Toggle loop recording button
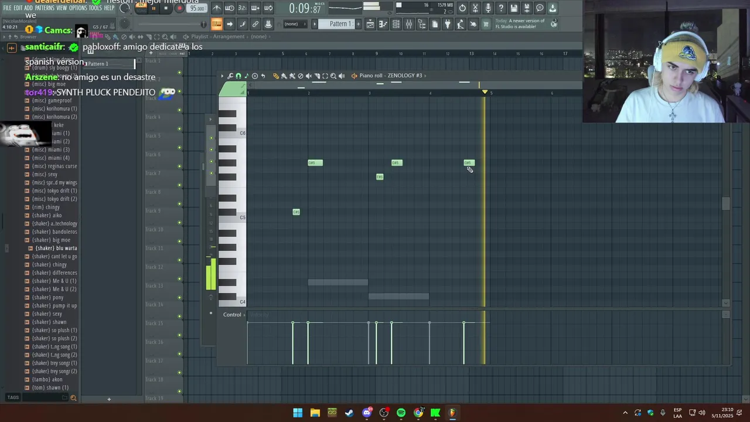The height and width of the screenshot is (422, 750). [268, 8]
